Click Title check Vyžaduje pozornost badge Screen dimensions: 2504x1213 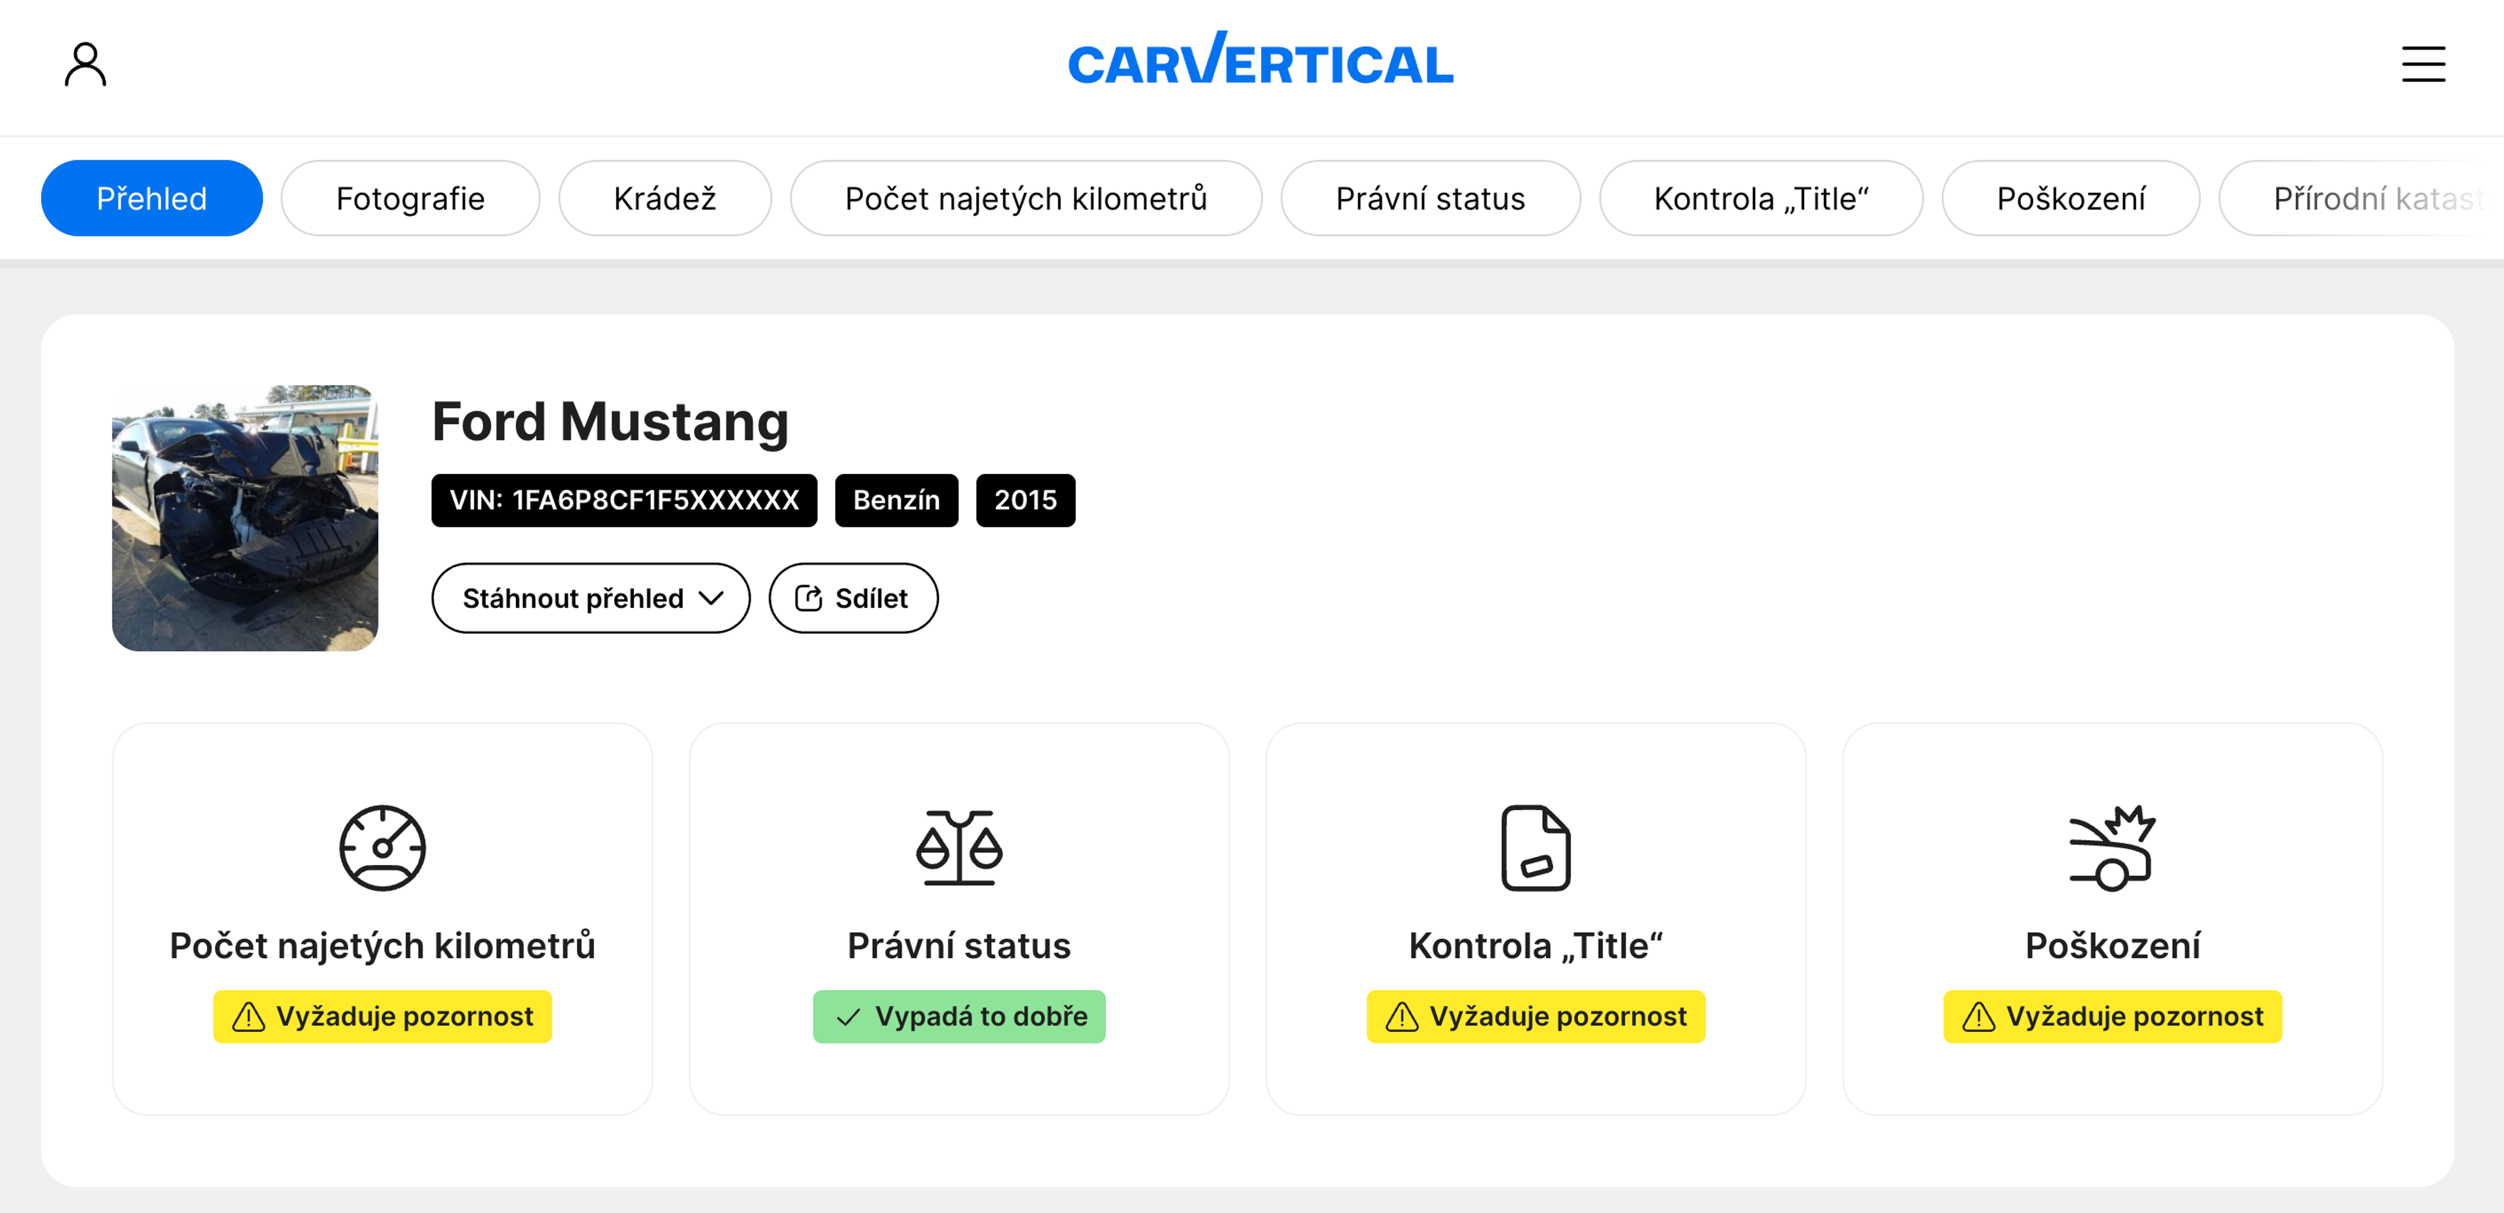[x=1535, y=1017]
